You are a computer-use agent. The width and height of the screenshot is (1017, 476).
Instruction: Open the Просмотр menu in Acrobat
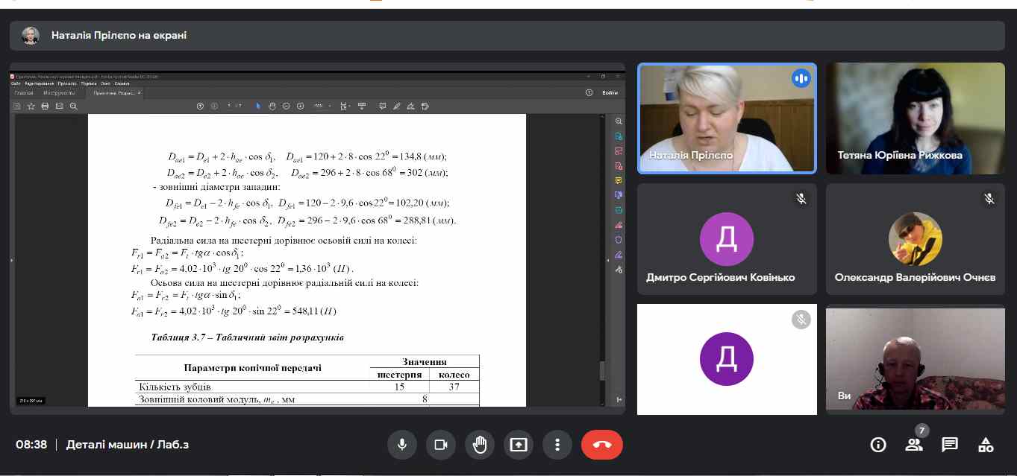coord(67,83)
